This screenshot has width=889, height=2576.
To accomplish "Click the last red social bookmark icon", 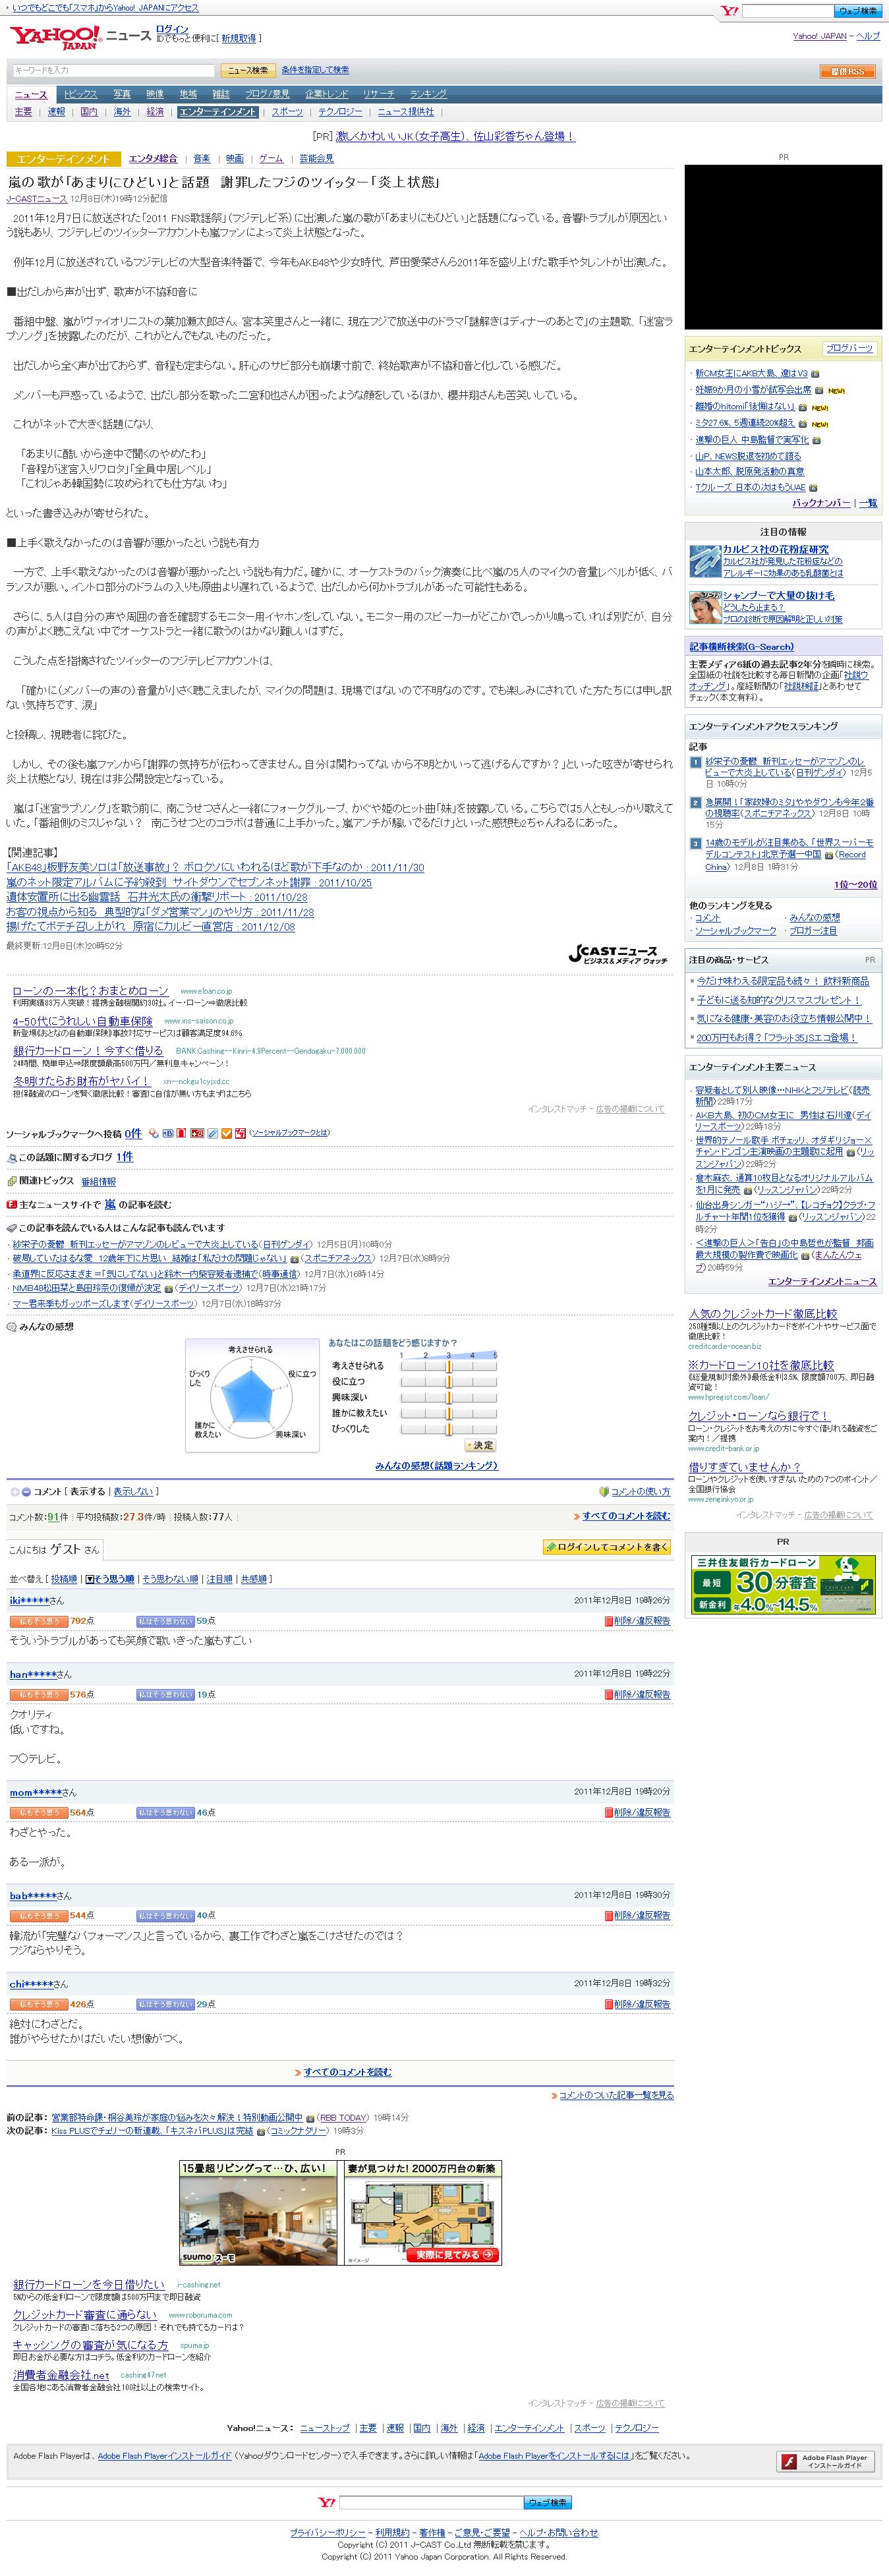I will pyautogui.click(x=241, y=1133).
